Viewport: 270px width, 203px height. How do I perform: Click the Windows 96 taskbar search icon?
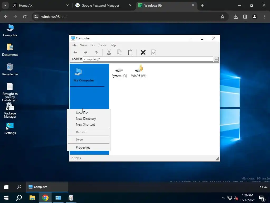[19, 187]
